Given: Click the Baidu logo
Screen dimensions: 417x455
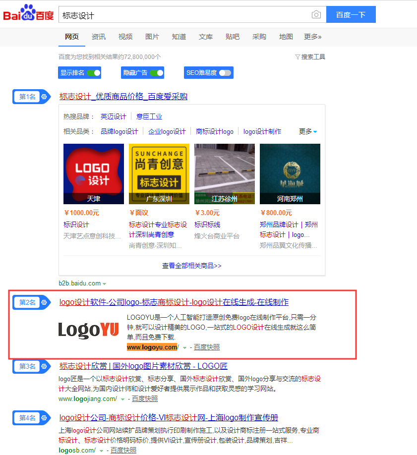Looking at the screenshot, I should [x=28, y=12].
